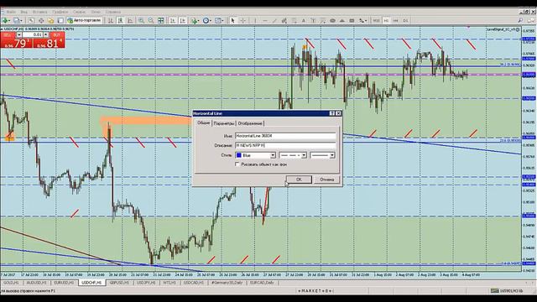
Task: Open the View menu
Action: [24, 12]
